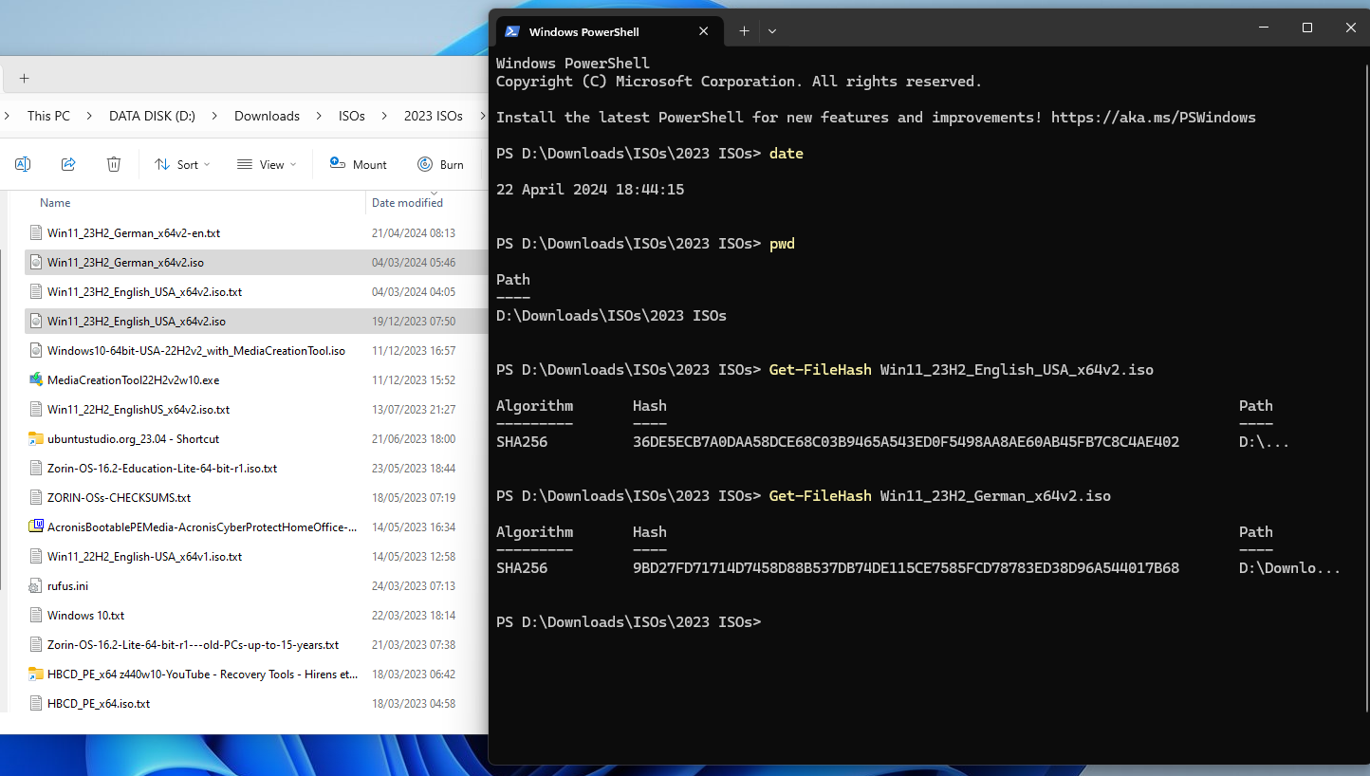Click the Mount button in Explorer
This screenshot has width=1370, height=776.
pos(359,164)
